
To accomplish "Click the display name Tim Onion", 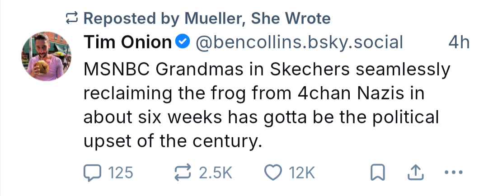I will (x=127, y=43).
